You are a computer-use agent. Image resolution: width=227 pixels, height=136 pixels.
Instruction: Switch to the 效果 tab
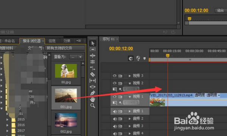[x=67, y=41]
